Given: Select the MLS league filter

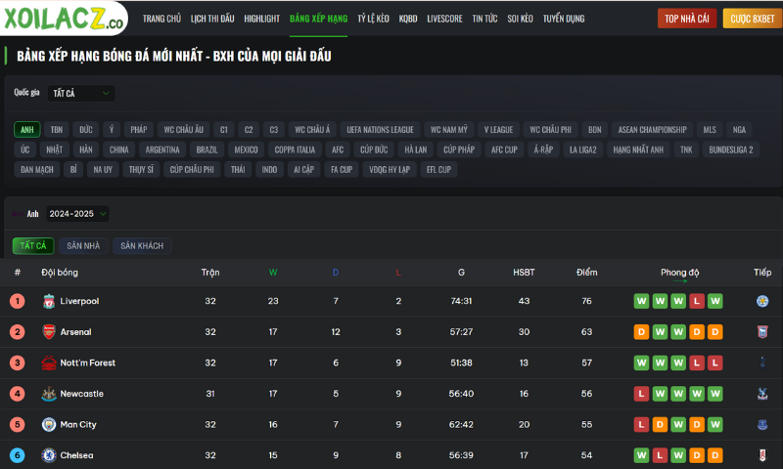Looking at the screenshot, I should (710, 130).
